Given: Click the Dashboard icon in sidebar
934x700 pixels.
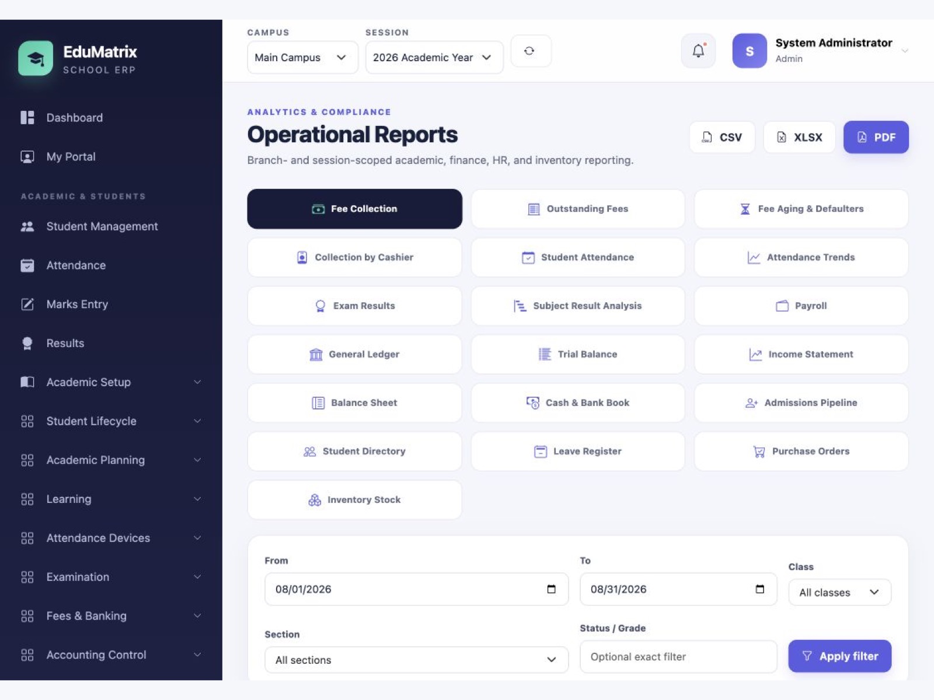Looking at the screenshot, I should [27, 117].
